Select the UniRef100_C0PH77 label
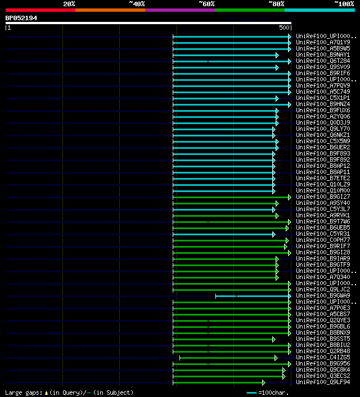The width and height of the screenshot is (360, 397). [323, 240]
